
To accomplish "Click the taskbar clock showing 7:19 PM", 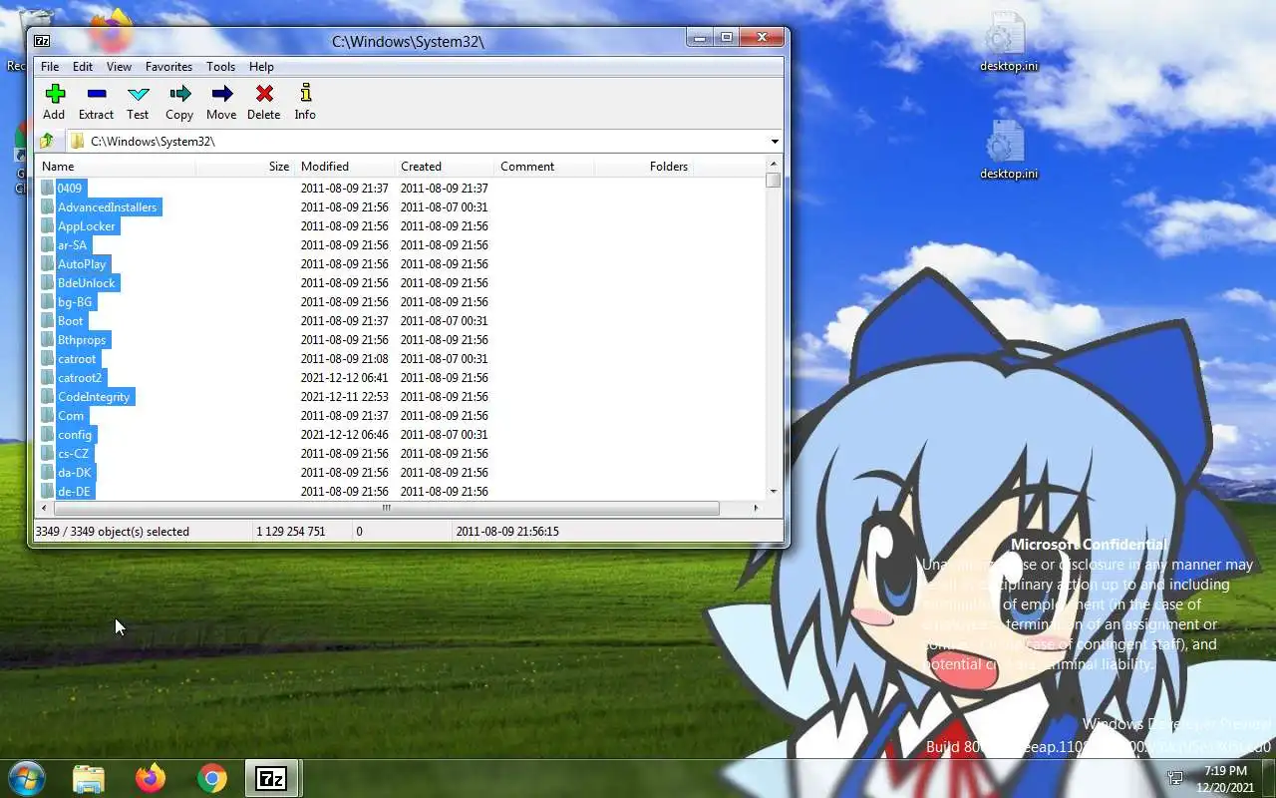I will [x=1225, y=778].
